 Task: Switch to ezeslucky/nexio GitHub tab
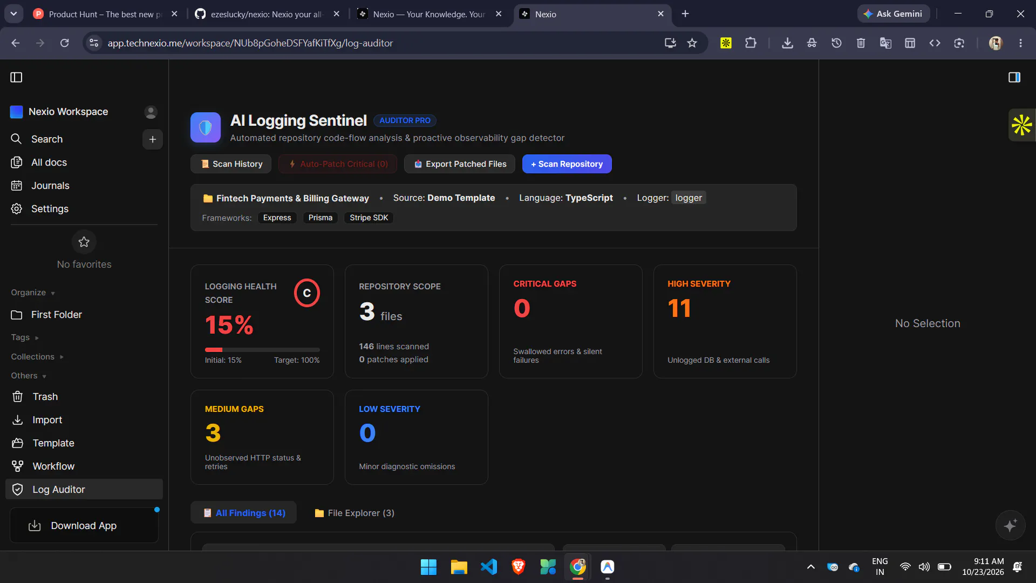[x=266, y=14]
